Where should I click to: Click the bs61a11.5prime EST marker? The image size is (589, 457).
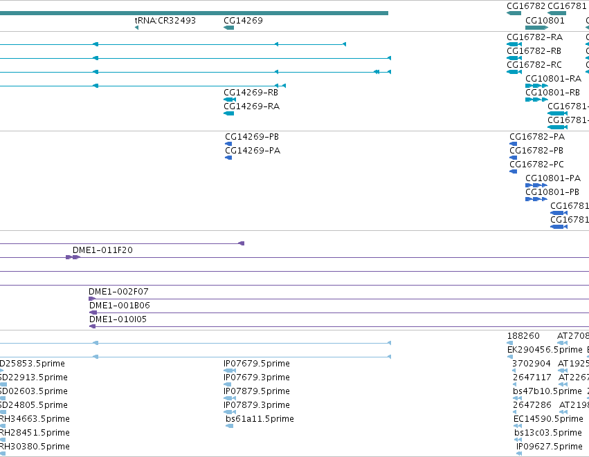(x=230, y=426)
